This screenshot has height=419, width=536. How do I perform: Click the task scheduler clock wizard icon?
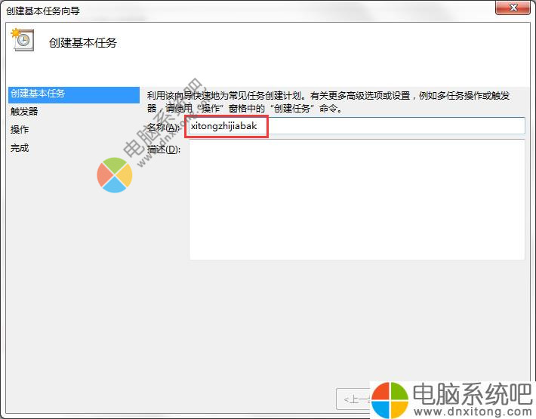pyautogui.click(x=23, y=40)
